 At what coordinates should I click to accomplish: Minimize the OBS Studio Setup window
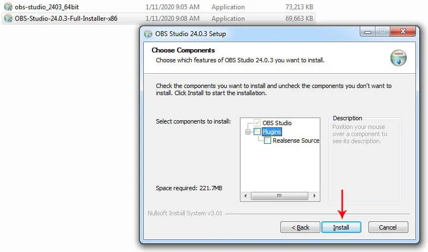tap(368, 32)
